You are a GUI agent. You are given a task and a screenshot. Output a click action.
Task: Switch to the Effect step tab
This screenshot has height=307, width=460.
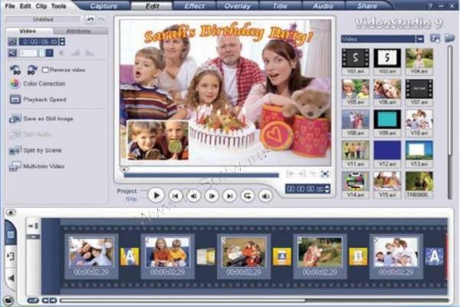[194, 6]
